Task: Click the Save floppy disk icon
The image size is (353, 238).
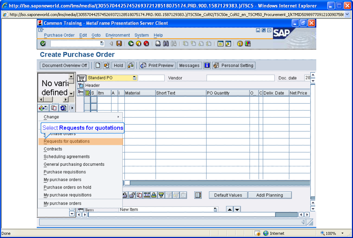Action: (x=119, y=43)
